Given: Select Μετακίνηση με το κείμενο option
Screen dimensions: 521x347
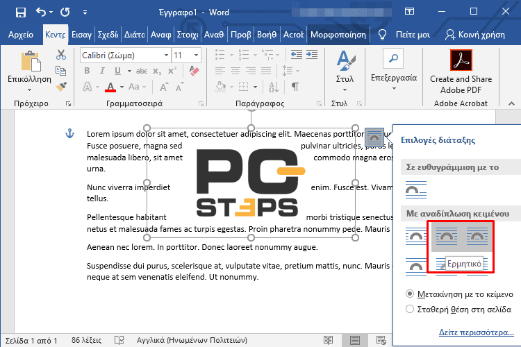Looking at the screenshot, I should (x=460, y=294).
